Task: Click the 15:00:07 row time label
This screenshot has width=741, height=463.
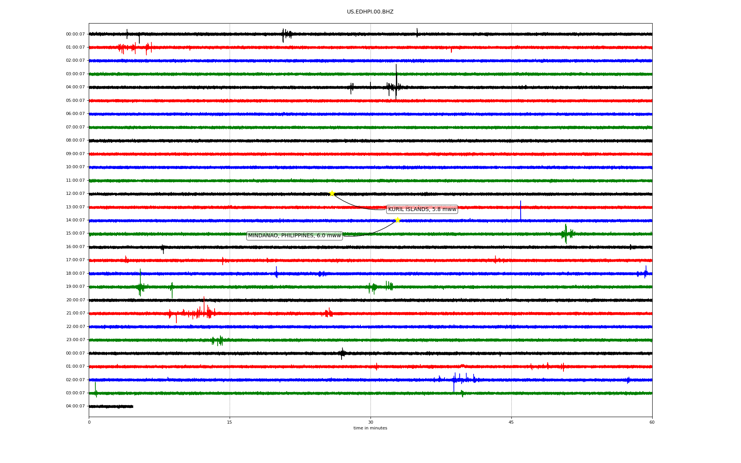Action: (75, 233)
